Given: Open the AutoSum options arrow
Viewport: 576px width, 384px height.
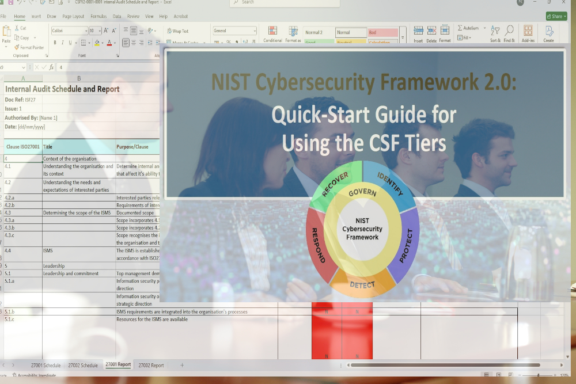Looking at the screenshot, I should point(484,28).
